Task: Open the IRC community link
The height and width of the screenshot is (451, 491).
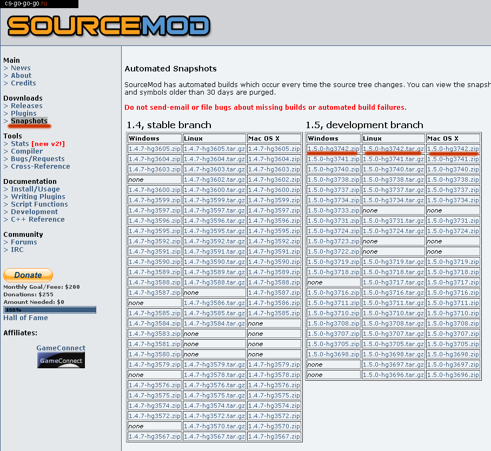Action: point(17,250)
